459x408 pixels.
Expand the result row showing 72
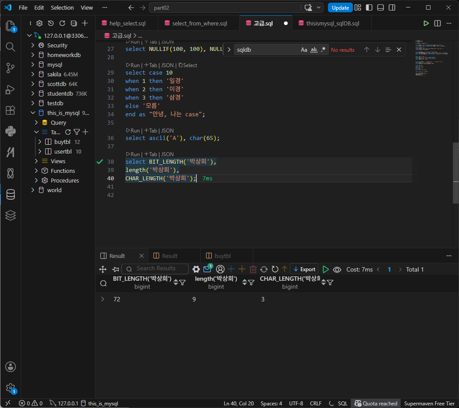click(103, 299)
